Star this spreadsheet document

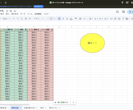pyautogui.click(x=7, y=11)
